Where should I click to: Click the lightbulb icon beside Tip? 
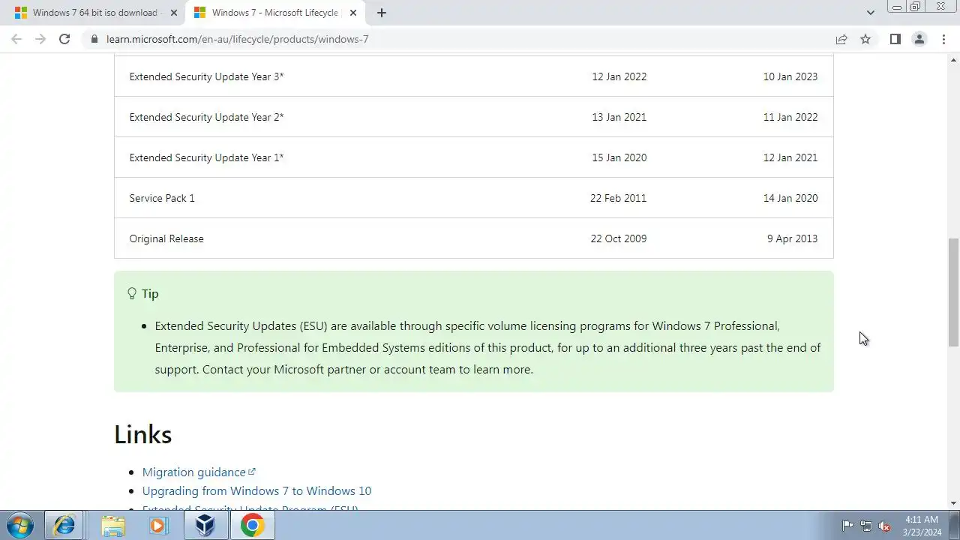[x=132, y=293]
